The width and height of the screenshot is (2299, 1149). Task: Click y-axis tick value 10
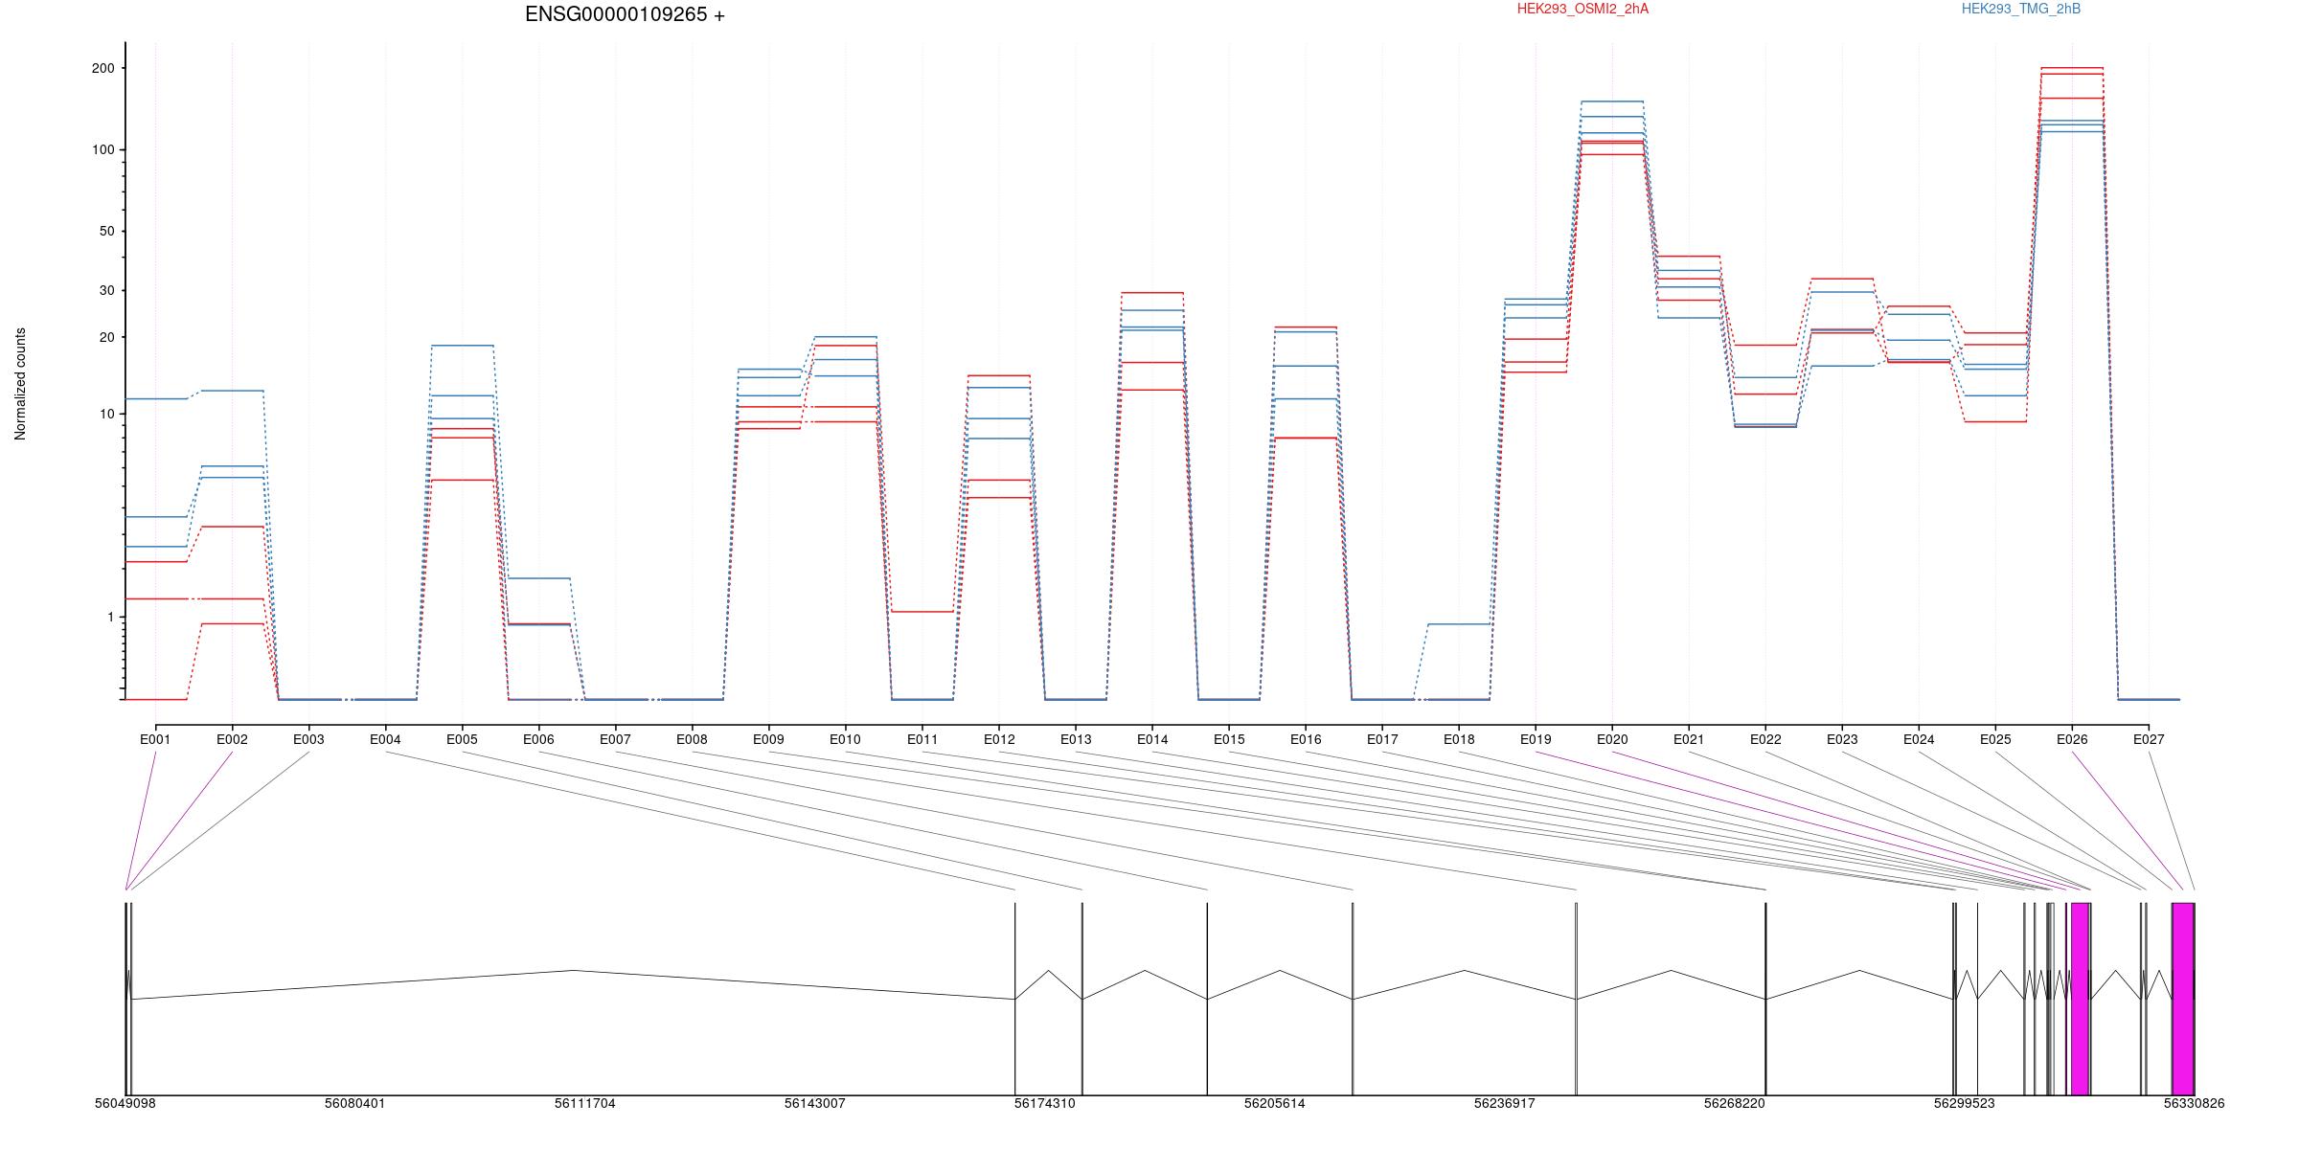click(107, 414)
